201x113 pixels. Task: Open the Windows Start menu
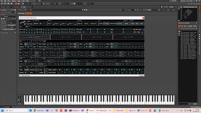coord(2,110)
